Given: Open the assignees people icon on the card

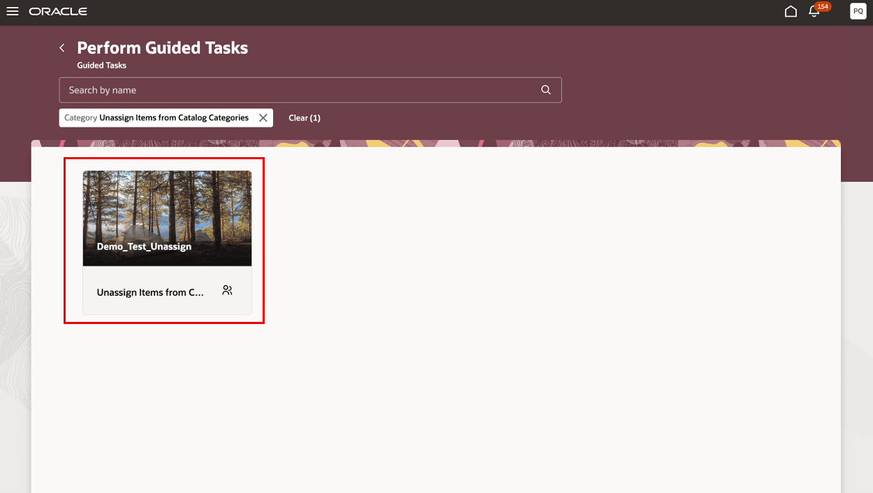Looking at the screenshot, I should pyautogui.click(x=227, y=290).
